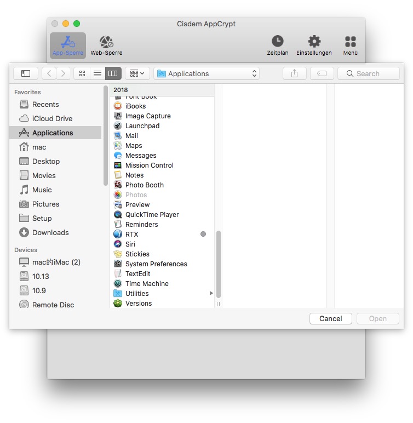The width and height of the screenshot is (413, 423).
Task: Open the Menü grid icon
Action: (x=350, y=45)
